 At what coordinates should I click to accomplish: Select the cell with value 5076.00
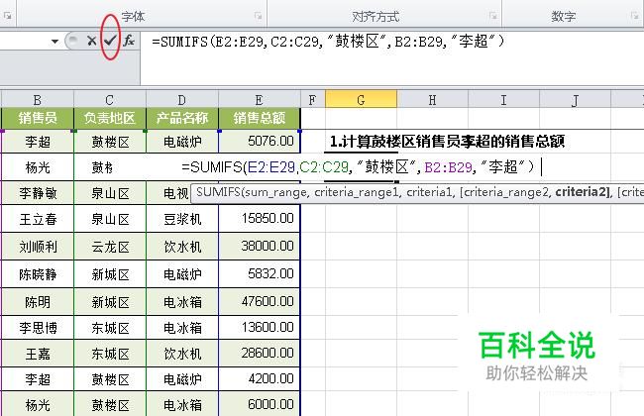coord(260,142)
